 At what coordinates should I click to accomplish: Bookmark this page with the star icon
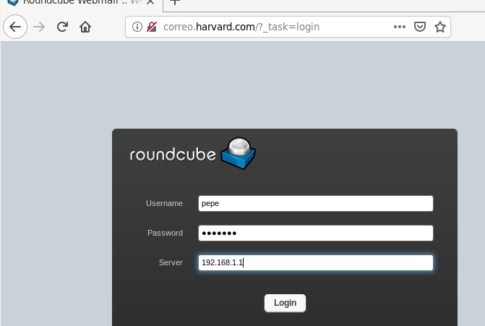point(440,27)
